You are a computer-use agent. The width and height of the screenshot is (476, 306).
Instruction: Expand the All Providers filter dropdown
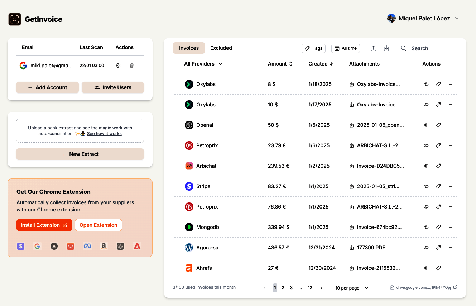tap(203, 64)
